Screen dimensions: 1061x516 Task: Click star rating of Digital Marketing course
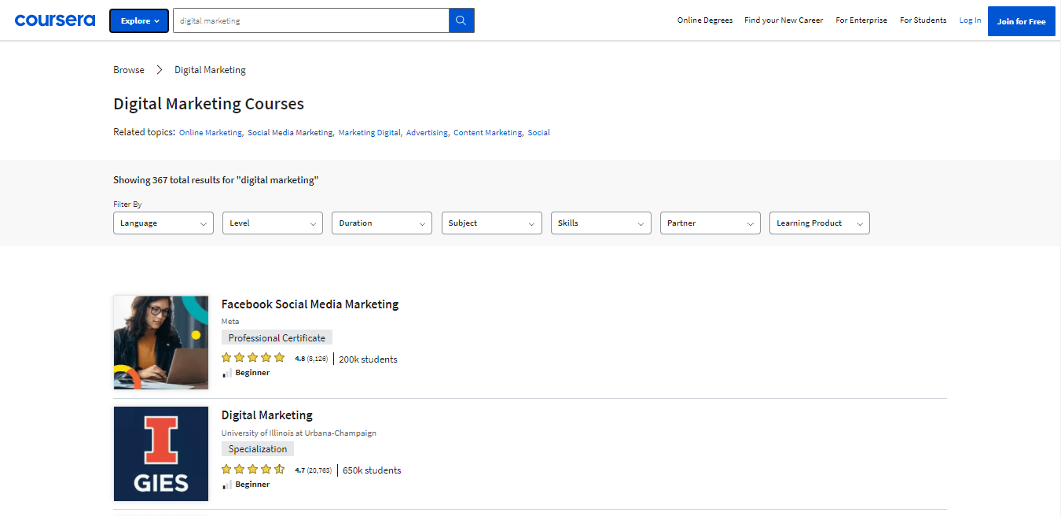253,470
